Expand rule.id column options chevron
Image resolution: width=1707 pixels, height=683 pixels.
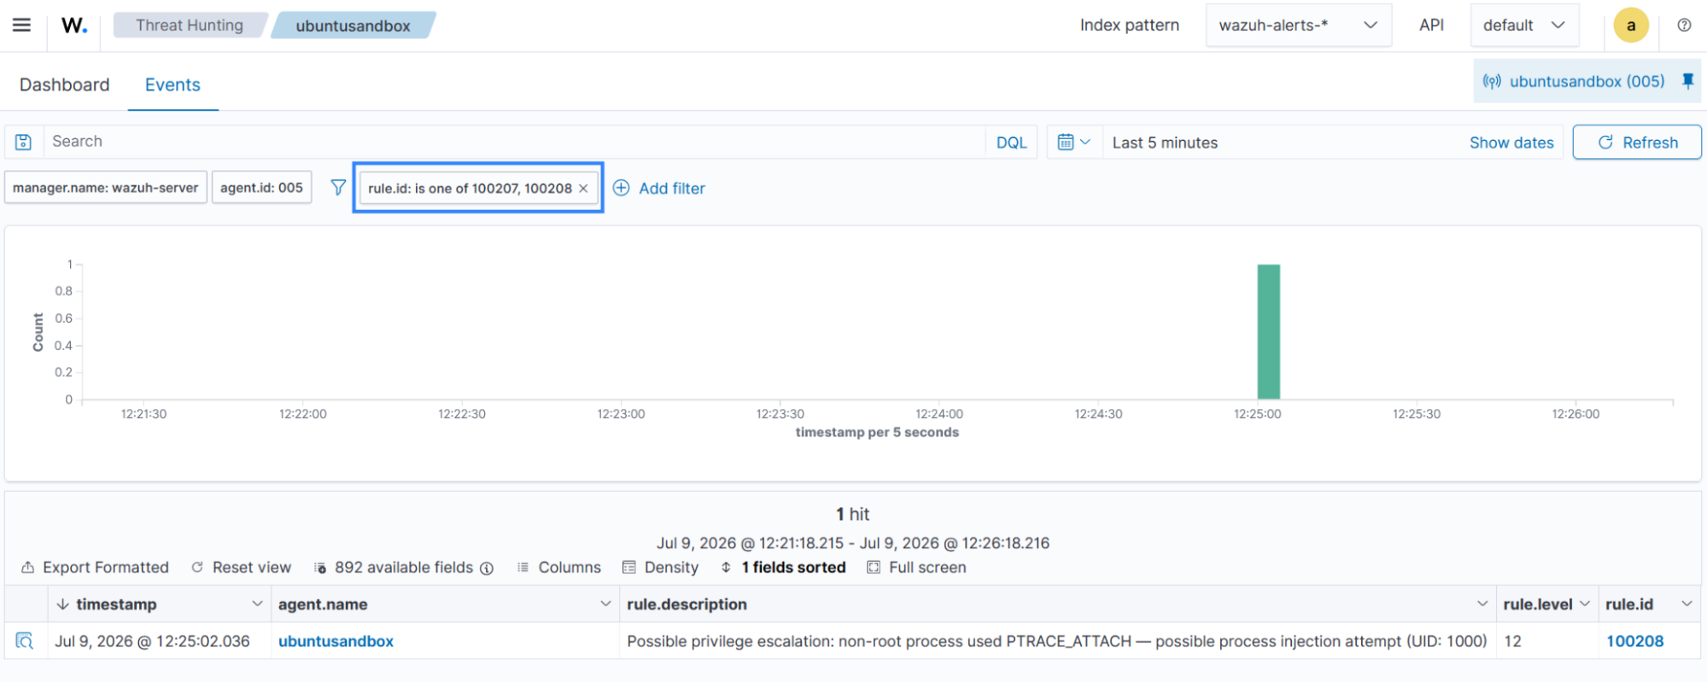tap(1687, 604)
